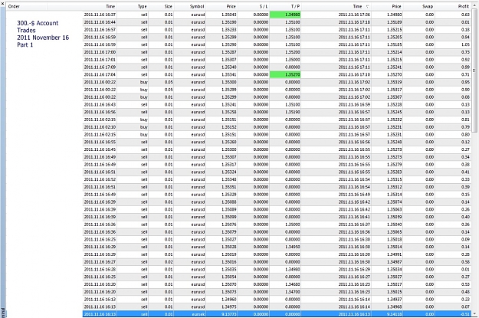The height and width of the screenshot is (318, 479).
Task: Click the profit value 0.95
Action: (465, 82)
